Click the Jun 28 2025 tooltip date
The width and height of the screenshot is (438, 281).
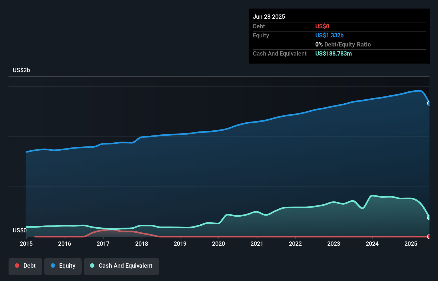[x=269, y=17]
